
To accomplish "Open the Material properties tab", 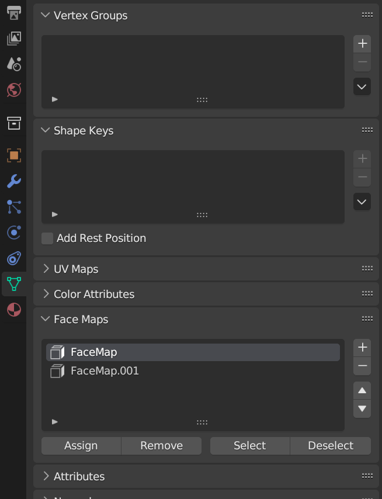I will [14, 309].
